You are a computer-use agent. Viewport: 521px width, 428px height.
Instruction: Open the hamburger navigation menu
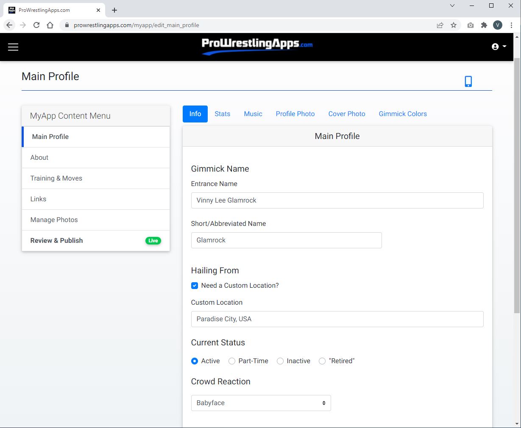13,47
